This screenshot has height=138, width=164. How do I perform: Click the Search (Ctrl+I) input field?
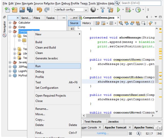[141, 3]
